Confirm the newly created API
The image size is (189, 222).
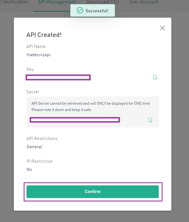click(x=93, y=191)
